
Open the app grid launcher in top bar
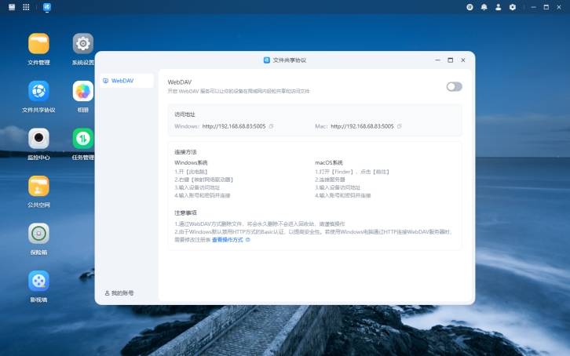click(26, 6)
